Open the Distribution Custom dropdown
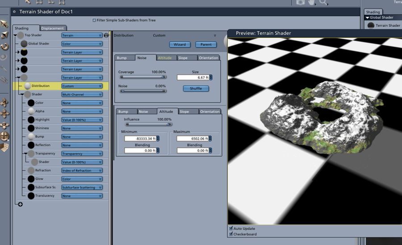Image resolution: width=402 pixels, height=245 pixels. click(82, 86)
